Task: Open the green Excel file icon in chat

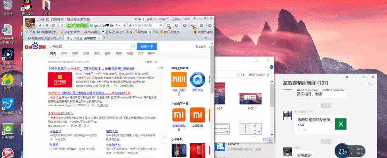Action: (341, 124)
